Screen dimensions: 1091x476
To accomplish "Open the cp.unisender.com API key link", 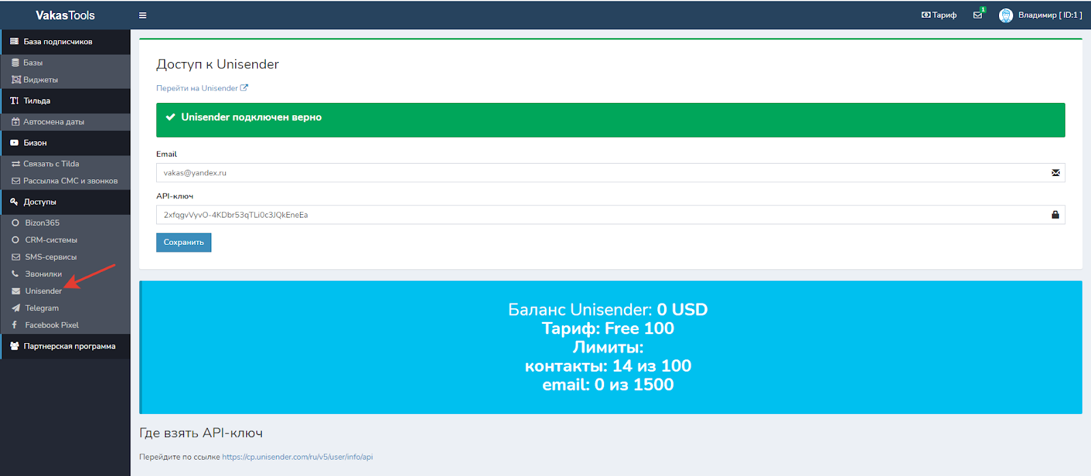I will (297, 457).
